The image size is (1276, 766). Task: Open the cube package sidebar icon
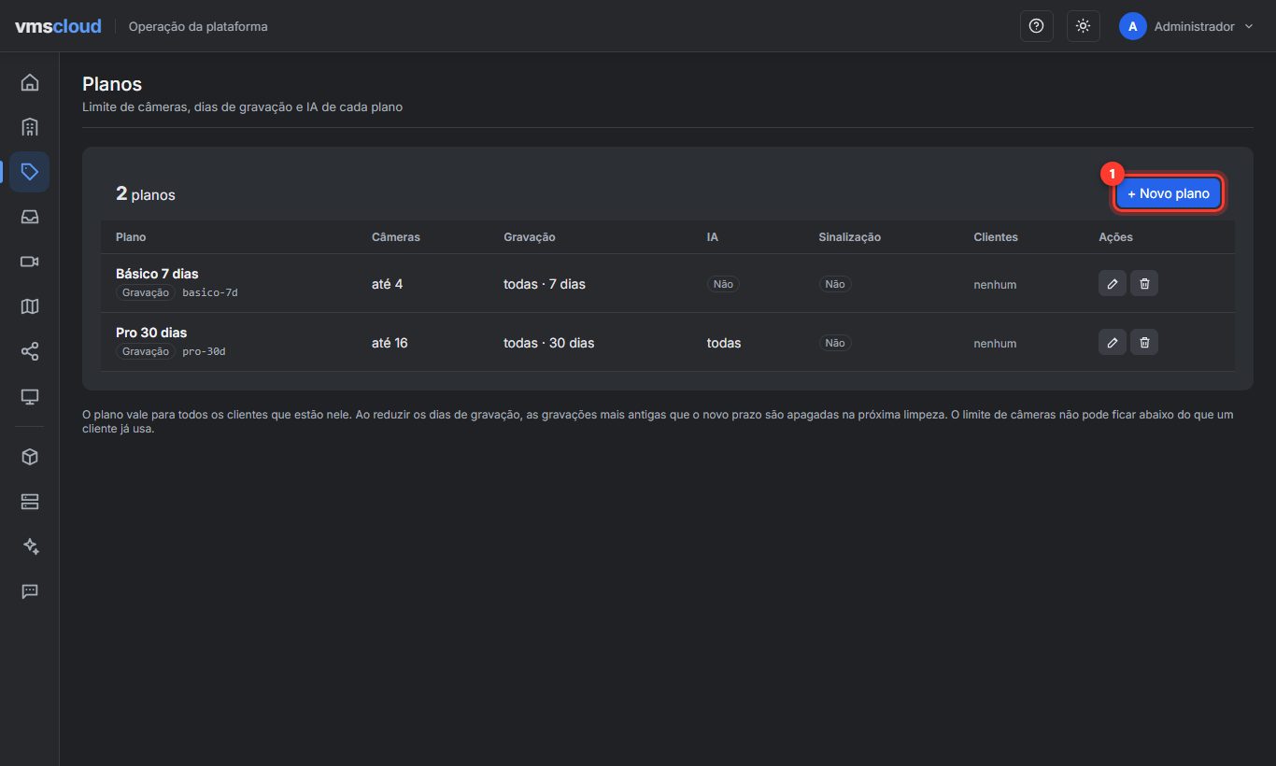tap(30, 457)
